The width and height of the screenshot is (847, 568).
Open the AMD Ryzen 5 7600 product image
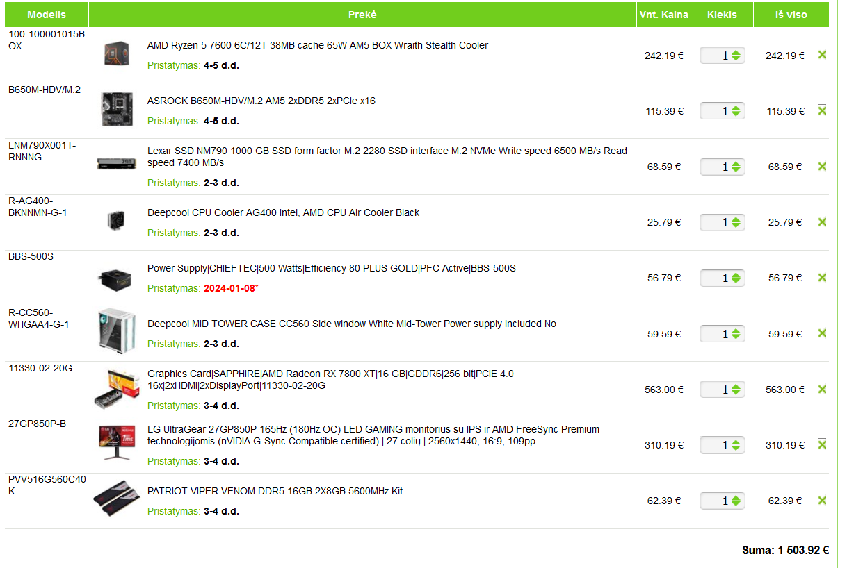point(116,54)
